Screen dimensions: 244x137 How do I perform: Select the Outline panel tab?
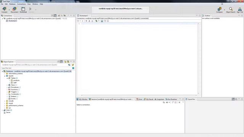207,16
